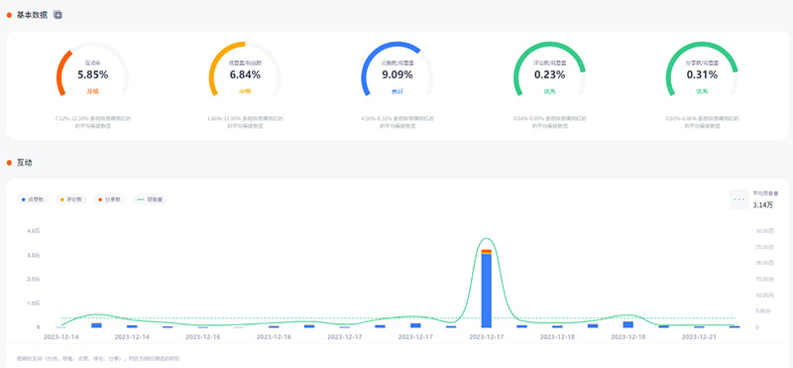The width and height of the screenshot is (793, 368).
Task: Click the 0.04%-0.09% benchmark description
Action: [550, 122]
